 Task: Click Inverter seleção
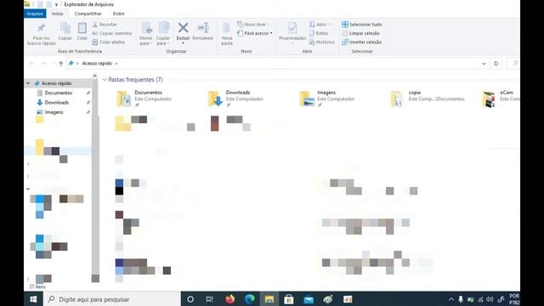tap(362, 42)
